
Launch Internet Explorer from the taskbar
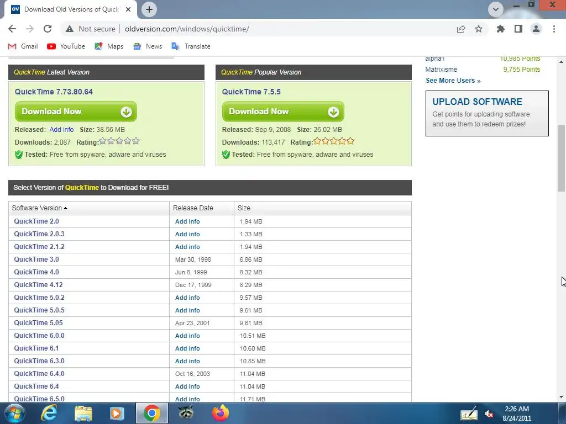49,413
